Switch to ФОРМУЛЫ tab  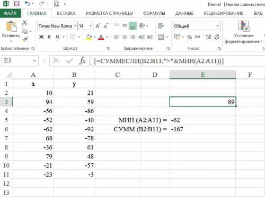[x=154, y=13]
